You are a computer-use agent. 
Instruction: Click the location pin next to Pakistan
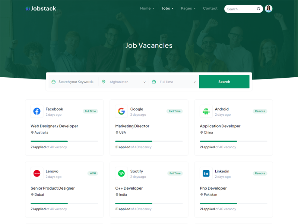202,195
